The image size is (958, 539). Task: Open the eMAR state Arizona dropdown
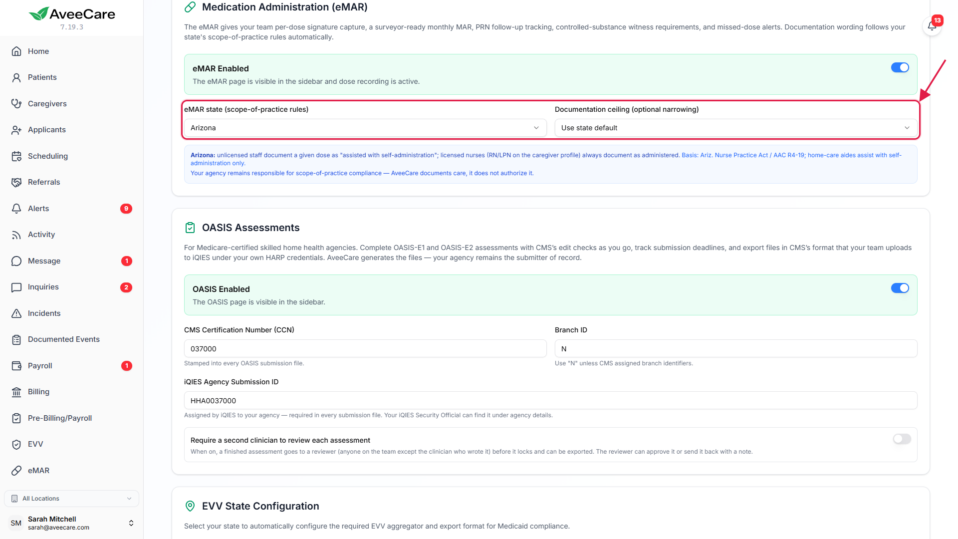[x=365, y=128]
